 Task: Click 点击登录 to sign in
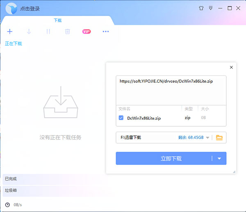pos(30,9)
